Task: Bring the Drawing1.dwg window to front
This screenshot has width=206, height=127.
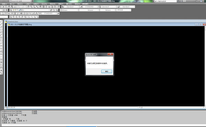Action: coord(13,22)
